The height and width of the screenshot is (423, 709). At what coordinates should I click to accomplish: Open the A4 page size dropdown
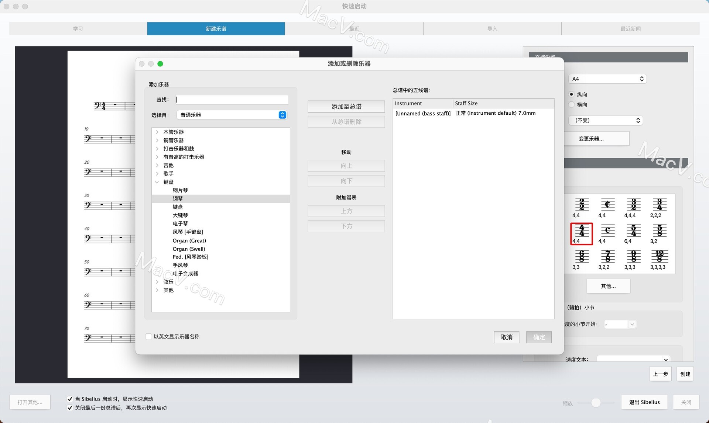(607, 79)
